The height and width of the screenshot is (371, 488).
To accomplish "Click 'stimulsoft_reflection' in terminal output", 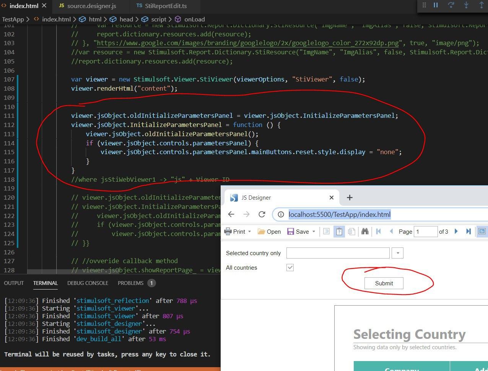I will 113,301.
